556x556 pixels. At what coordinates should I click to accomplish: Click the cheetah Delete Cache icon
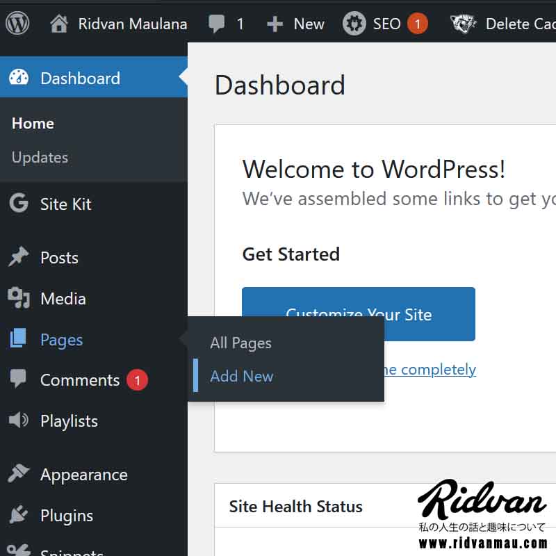pyautogui.click(x=463, y=24)
